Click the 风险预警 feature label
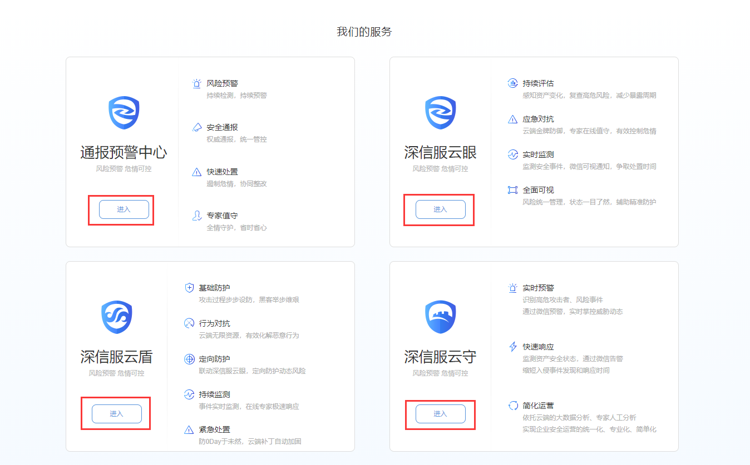The width and height of the screenshot is (750, 465). [222, 83]
